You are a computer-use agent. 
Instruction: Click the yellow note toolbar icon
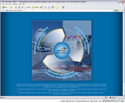57,7
